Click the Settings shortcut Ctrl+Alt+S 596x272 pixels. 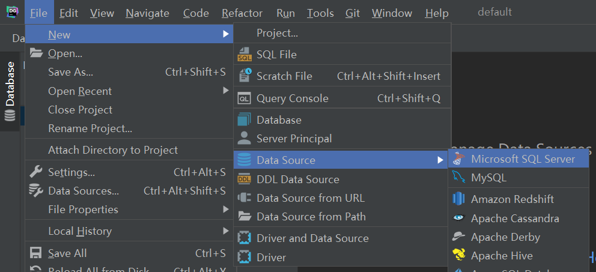[x=199, y=172]
